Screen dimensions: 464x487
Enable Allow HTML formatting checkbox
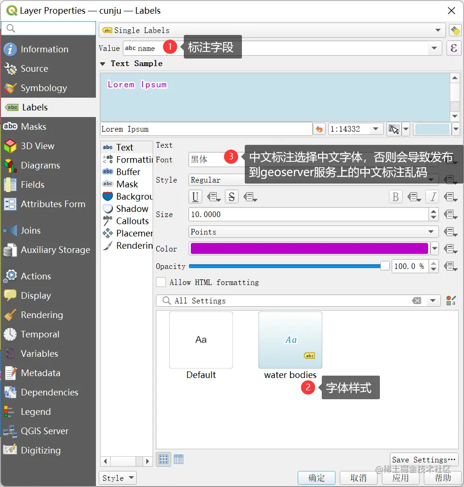point(161,282)
